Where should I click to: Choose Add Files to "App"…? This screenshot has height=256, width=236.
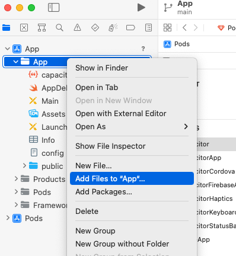(132, 178)
